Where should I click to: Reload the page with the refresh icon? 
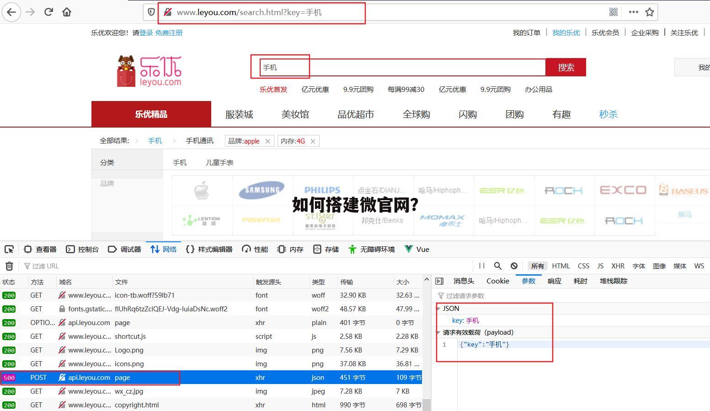[48, 12]
